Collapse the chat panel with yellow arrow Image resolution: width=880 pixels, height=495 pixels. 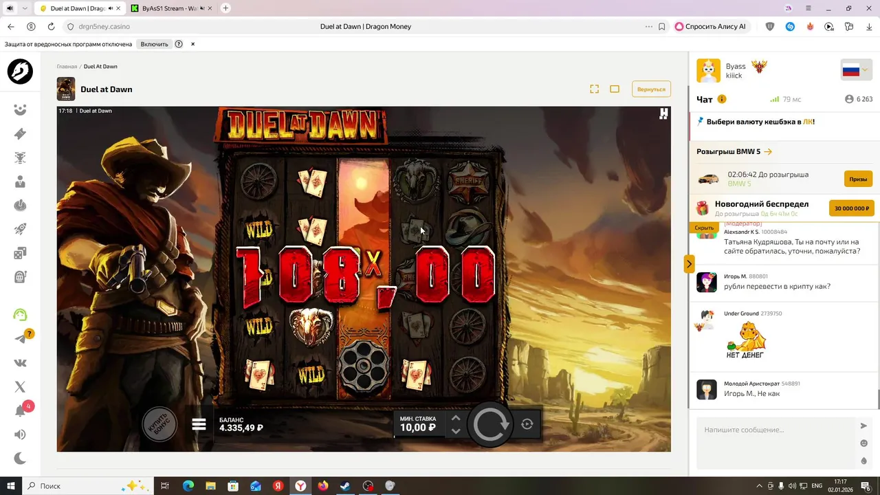coord(689,264)
